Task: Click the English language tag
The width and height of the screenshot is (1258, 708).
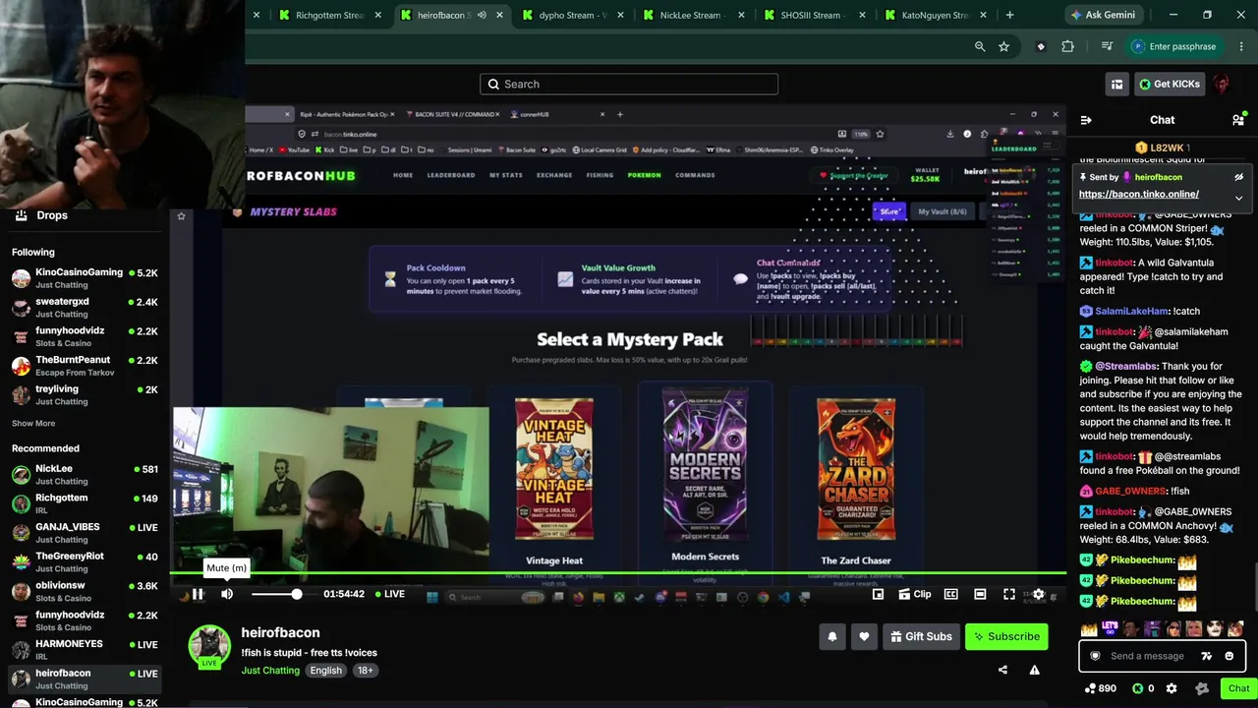Action: [x=326, y=671]
